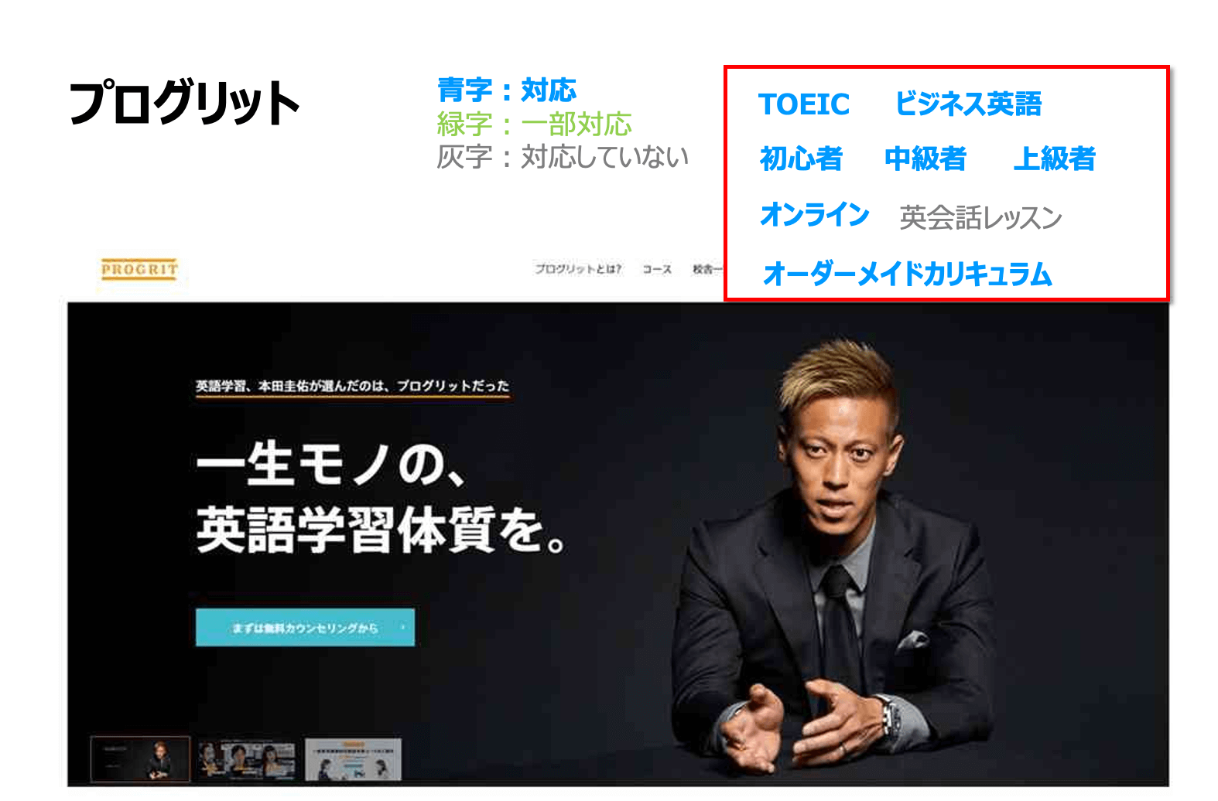The width and height of the screenshot is (1218, 801).
Task: Select the 上級者 label
Action: [x=1055, y=158]
